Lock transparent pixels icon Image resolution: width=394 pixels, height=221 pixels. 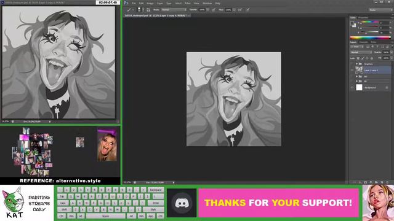coord(358,58)
